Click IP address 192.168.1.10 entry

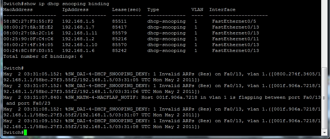[x=79, y=45]
